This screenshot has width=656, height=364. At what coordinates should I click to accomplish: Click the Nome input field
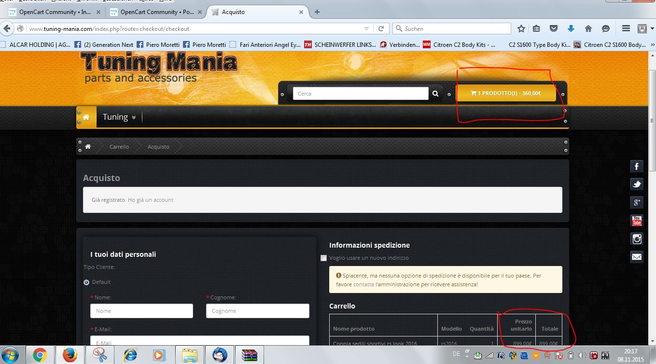click(x=141, y=311)
